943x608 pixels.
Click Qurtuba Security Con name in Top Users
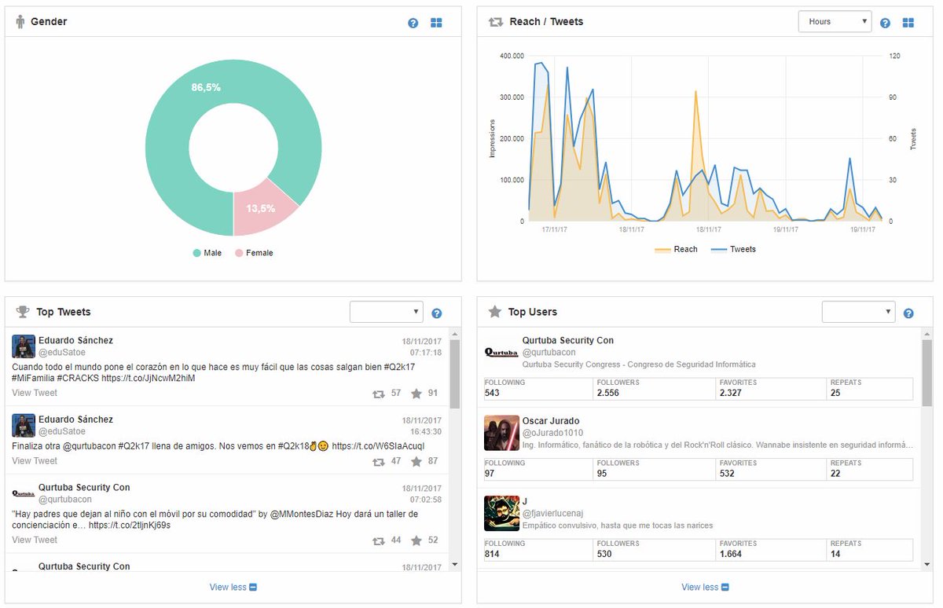[568, 341]
